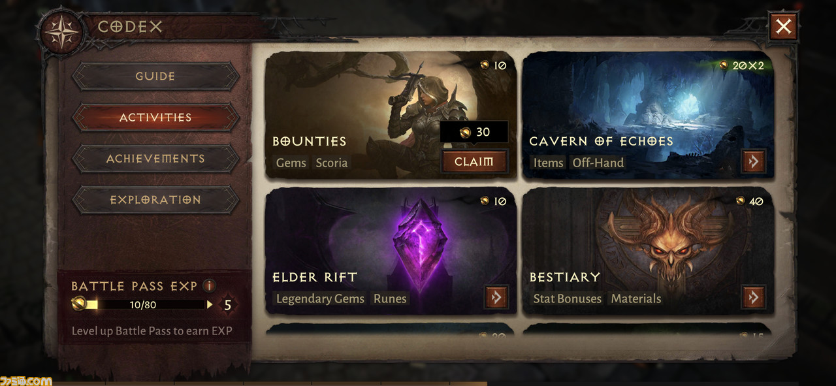Click the gold coin icon beside Battle Pass progress bar

tap(80, 304)
